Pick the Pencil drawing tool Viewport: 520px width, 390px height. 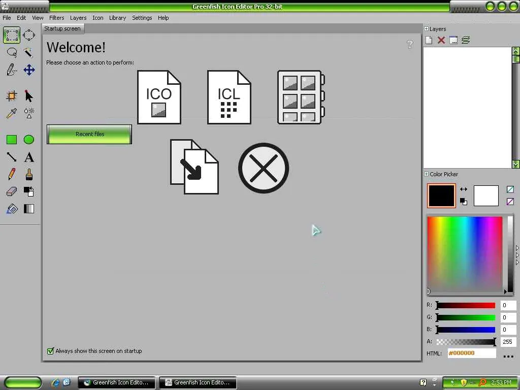[x=12, y=174]
